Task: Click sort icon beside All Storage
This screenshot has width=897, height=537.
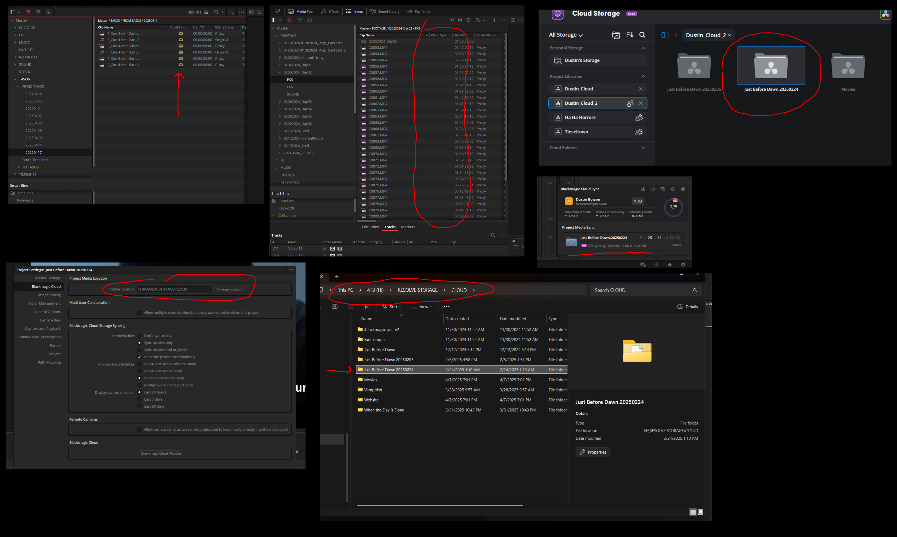Action: click(x=630, y=35)
